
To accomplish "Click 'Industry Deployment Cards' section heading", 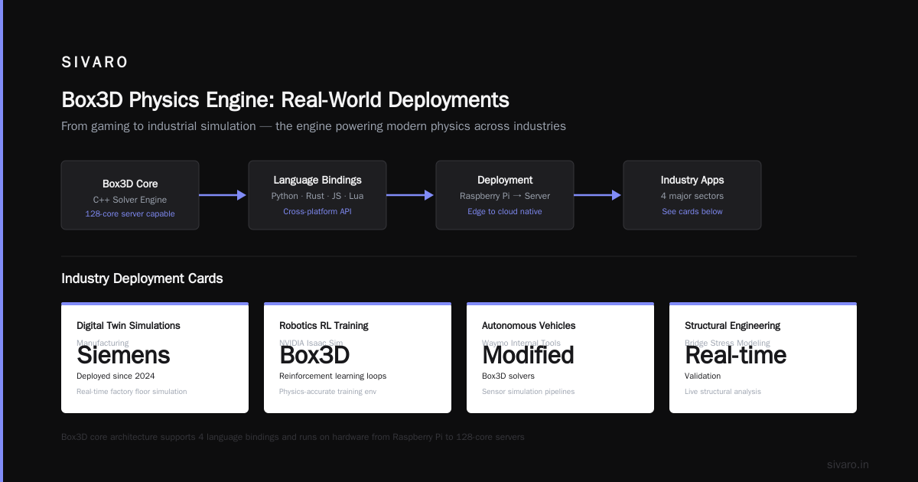I will point(142,278).
